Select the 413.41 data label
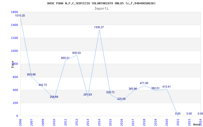 166,87
